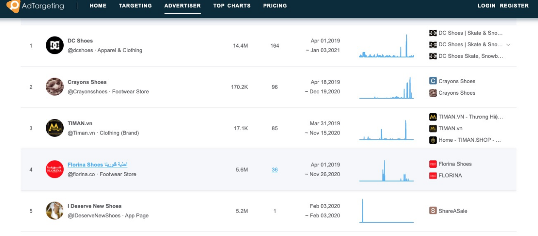Click the blue Crayons Shoes 'C' icon
Image resolution: width=538 pixels, height=236 pixels.
[433, 81]
